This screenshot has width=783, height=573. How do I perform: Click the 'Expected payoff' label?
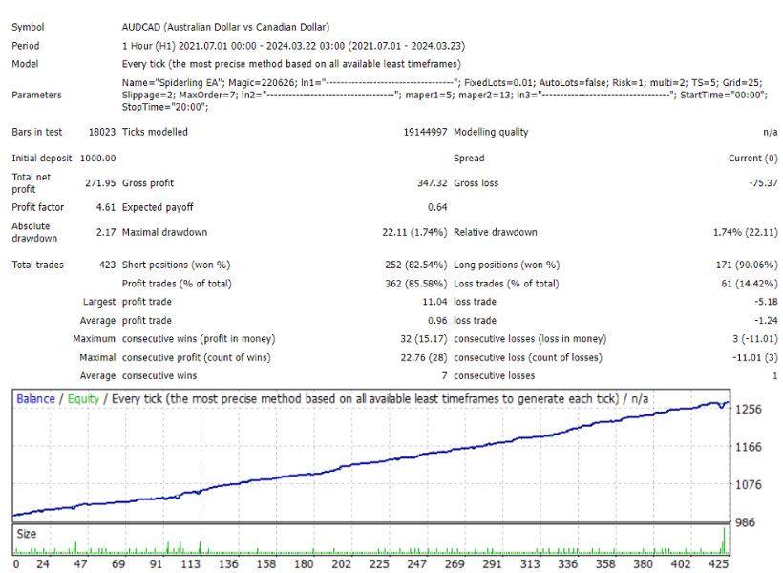[x=158, y=207]
